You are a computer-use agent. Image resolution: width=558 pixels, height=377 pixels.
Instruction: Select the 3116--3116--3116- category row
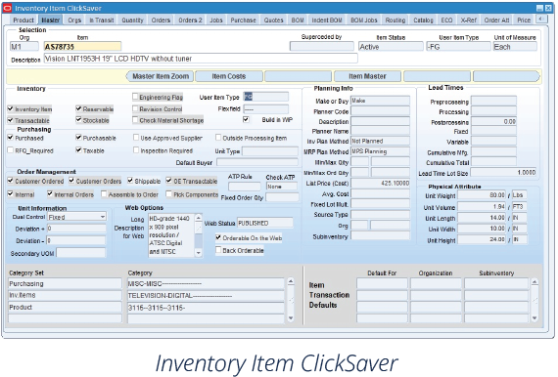coord(206,308)
